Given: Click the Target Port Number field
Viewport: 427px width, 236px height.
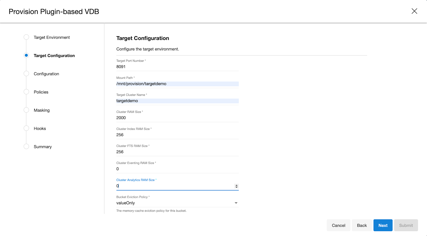Looking at the screenshot, I should click(x=177, y=67).
